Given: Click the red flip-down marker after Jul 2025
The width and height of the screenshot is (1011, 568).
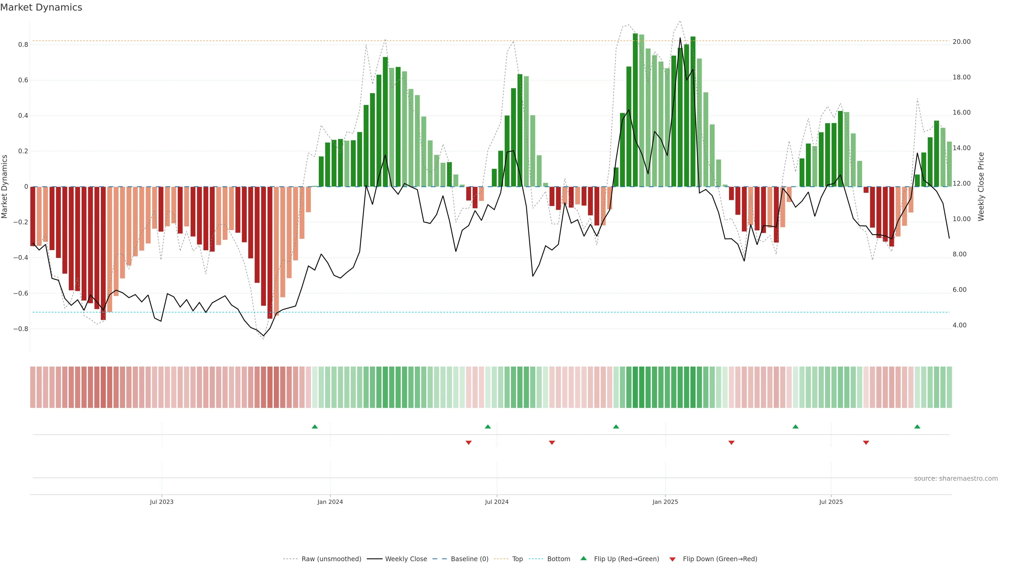Looking at the screenshot, I should coord(866,443).
